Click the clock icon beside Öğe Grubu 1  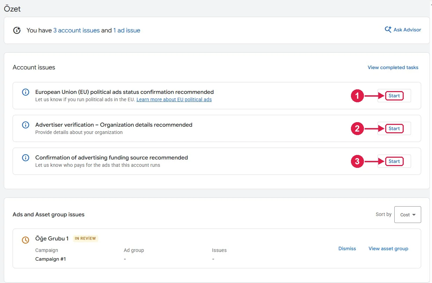point(25,240)
